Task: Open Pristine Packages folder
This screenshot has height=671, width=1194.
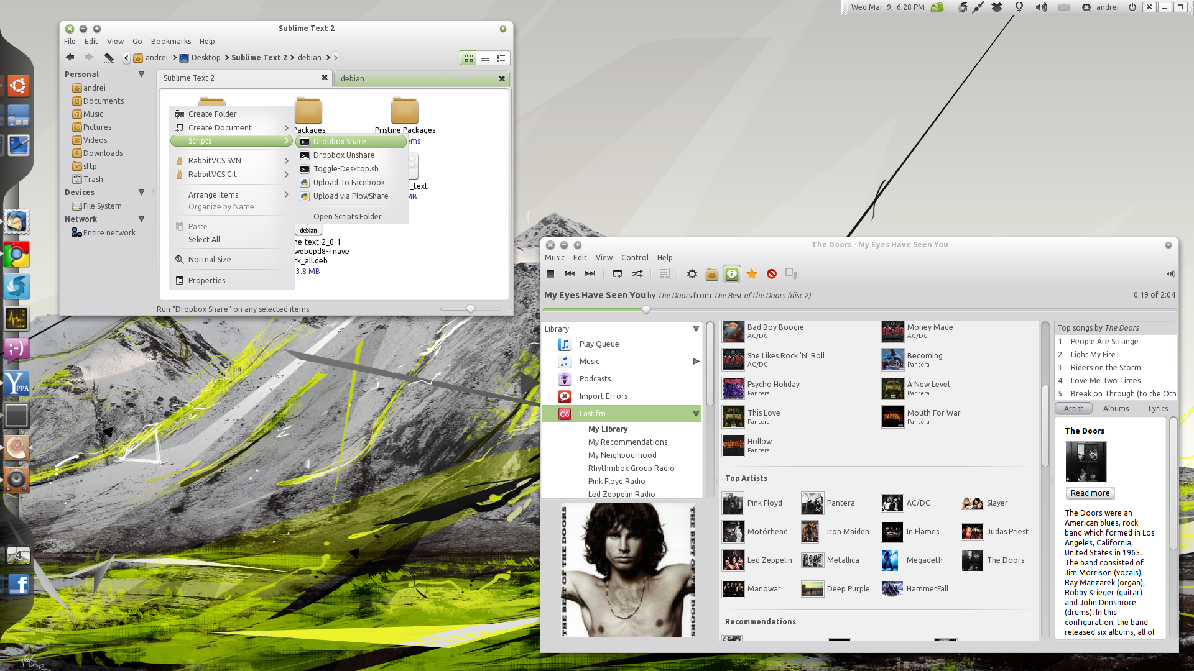Action: (405, 115)
